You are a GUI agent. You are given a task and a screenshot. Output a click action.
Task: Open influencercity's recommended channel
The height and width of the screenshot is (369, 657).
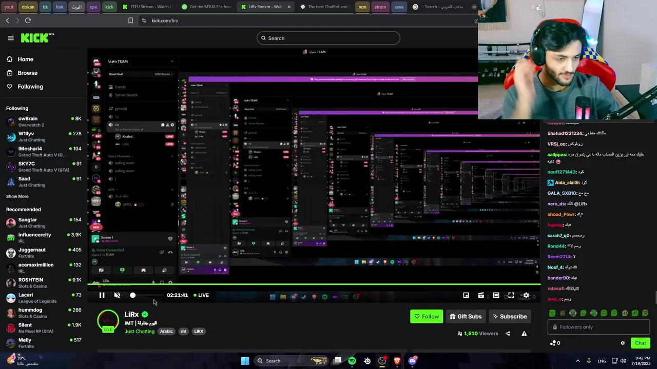pos(44,238)
